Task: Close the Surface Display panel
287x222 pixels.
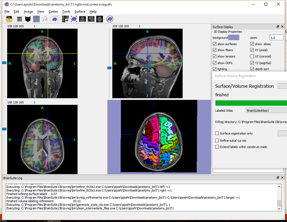Action: 283,27
